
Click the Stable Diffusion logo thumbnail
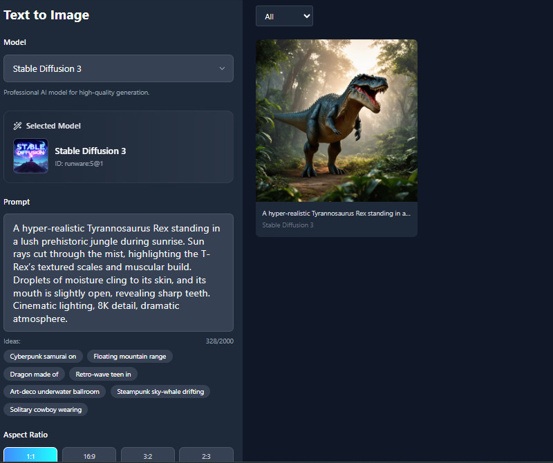[x=30, y=156]
